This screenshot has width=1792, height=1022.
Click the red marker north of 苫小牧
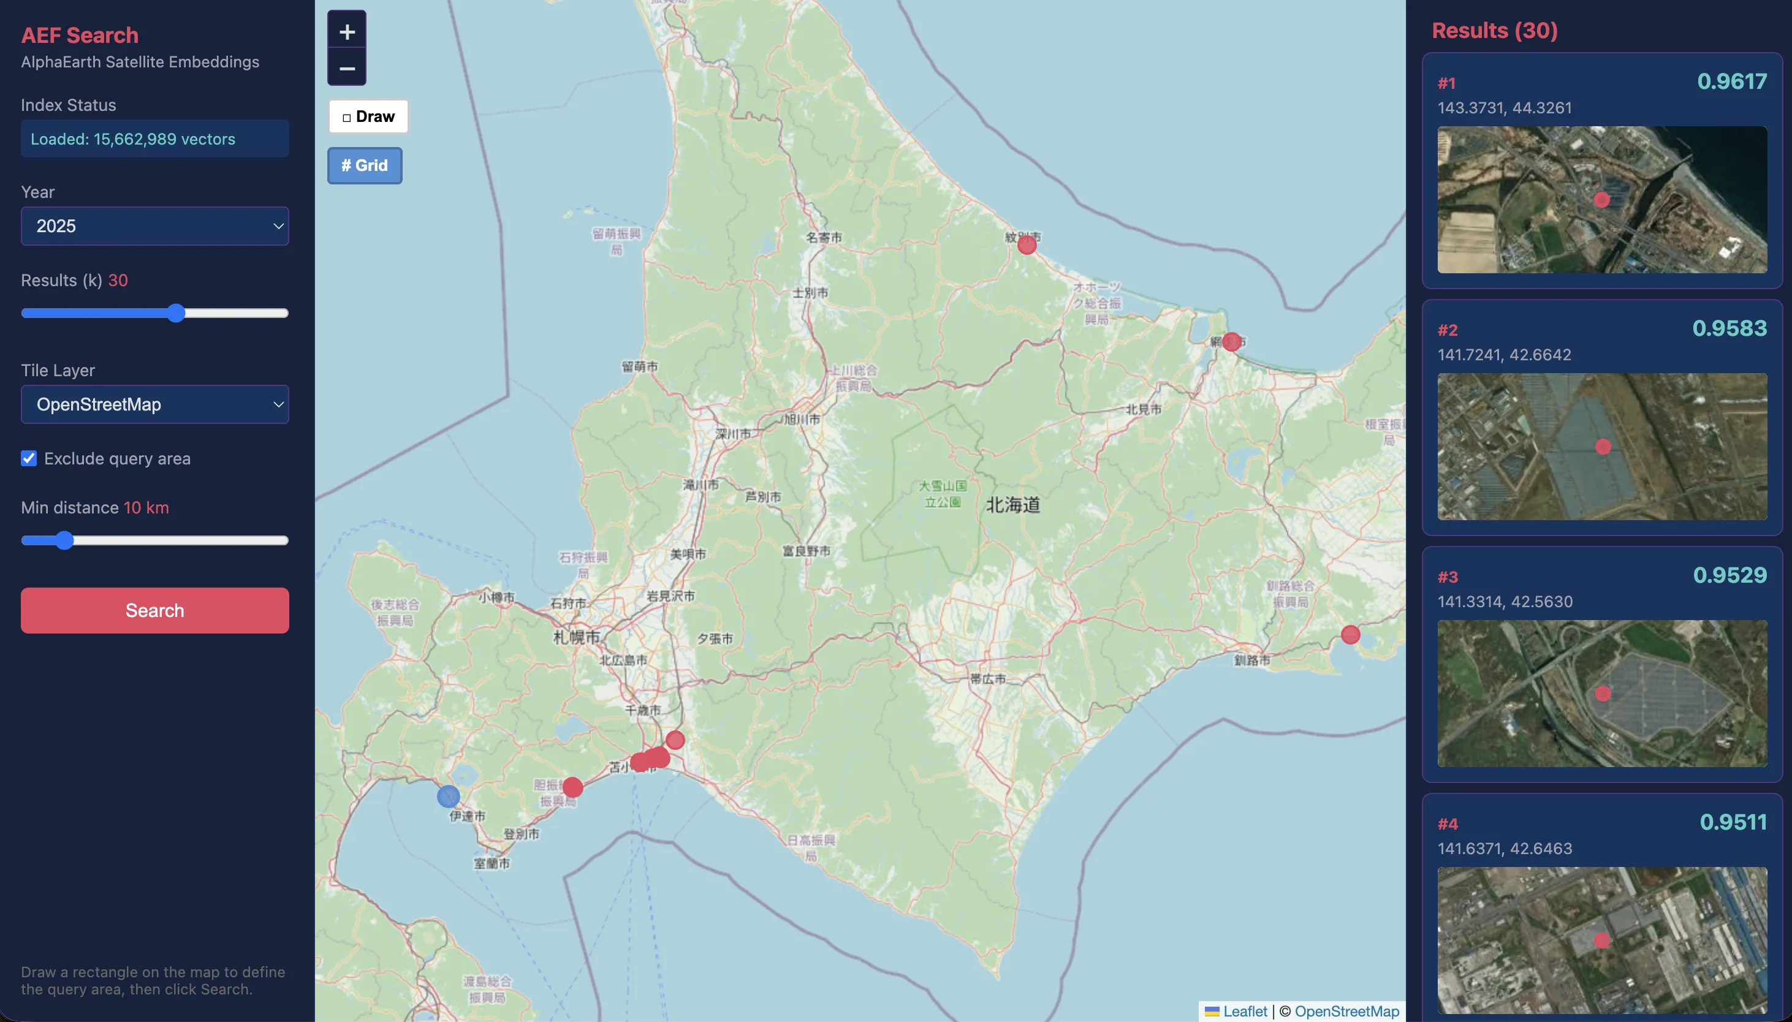point(675,740)
